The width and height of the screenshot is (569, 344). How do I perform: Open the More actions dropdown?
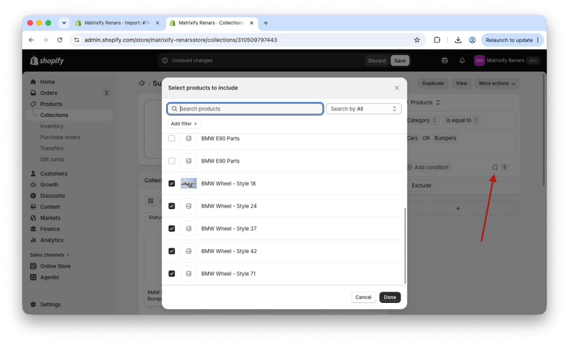497,83
